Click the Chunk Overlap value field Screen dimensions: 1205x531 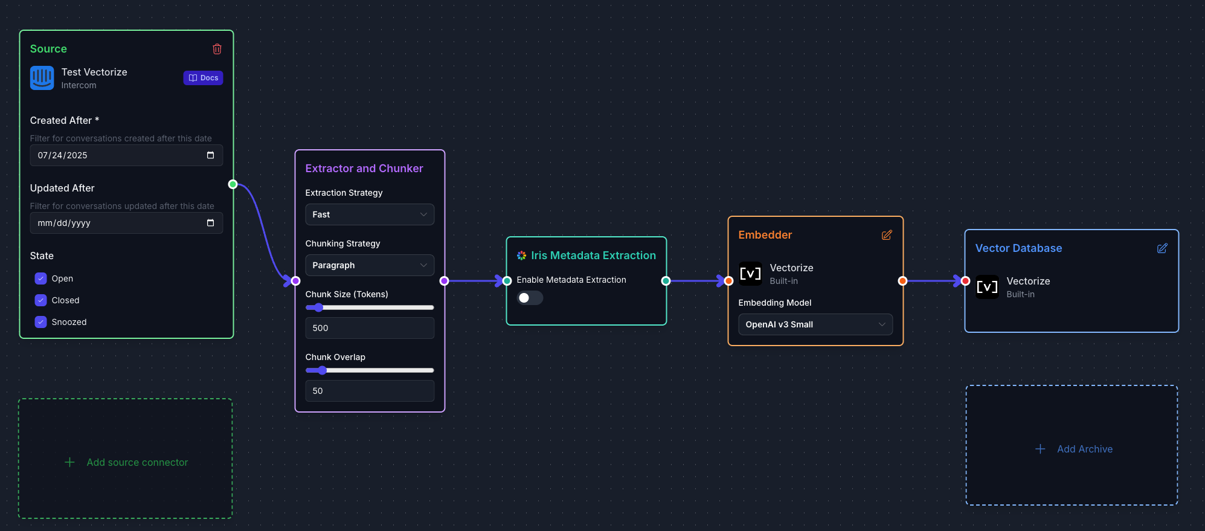tap(370, 391)
